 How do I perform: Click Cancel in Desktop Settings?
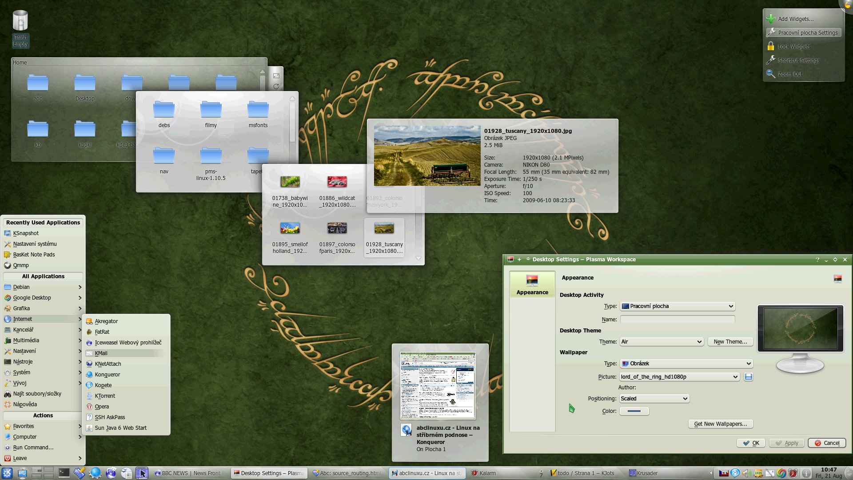[x=827, y=443]
